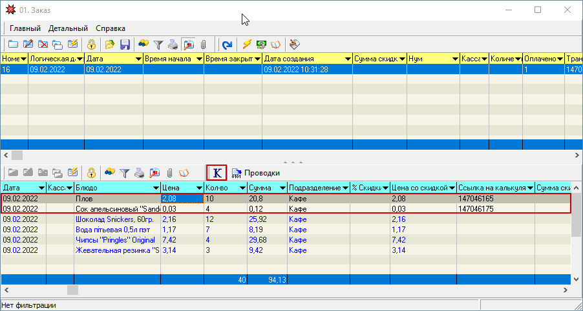Click the red X delete record icon in top toolbar
Viewport: 583px width, 311px height.
[43, 45]
